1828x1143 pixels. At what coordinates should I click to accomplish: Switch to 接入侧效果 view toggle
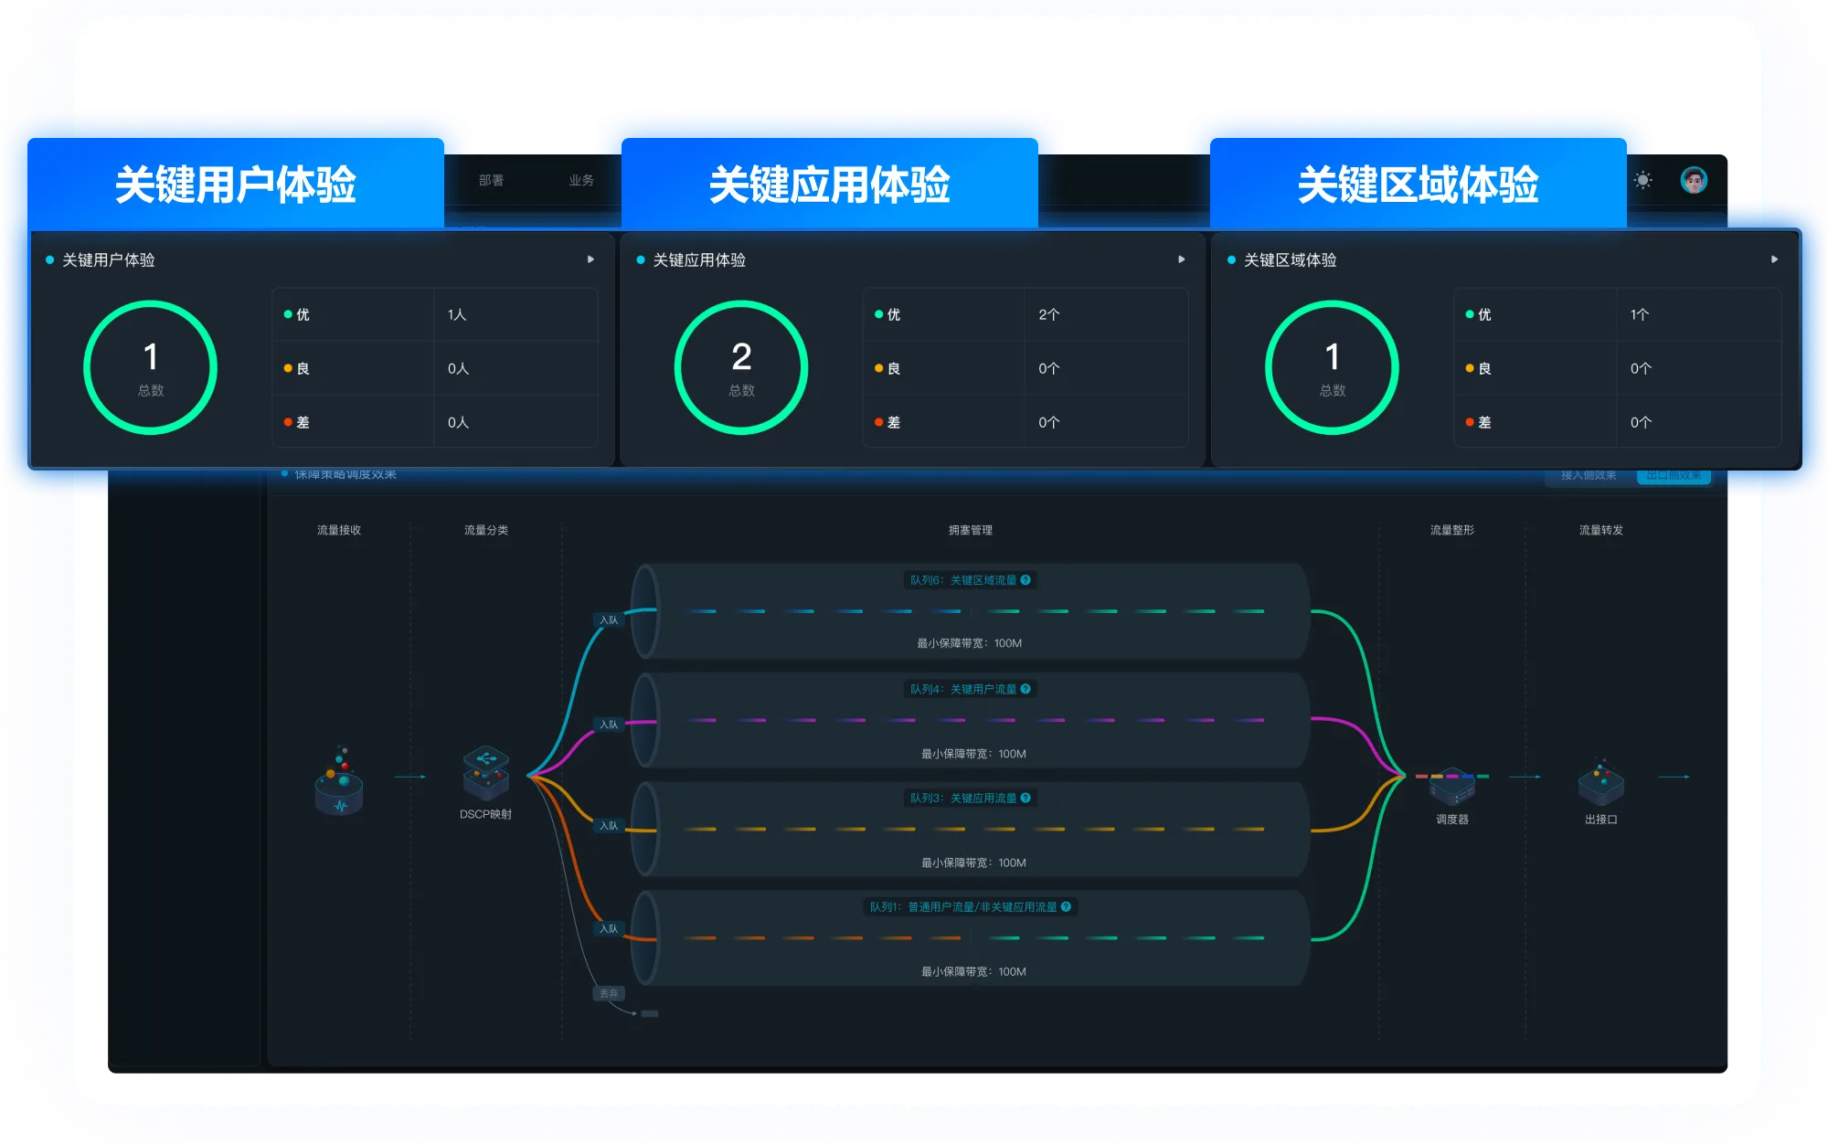(x=1589, y=476)
